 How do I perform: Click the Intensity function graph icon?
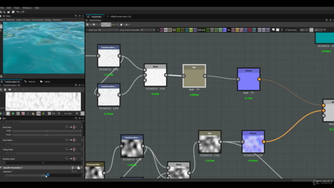click(x=73, y=171)
